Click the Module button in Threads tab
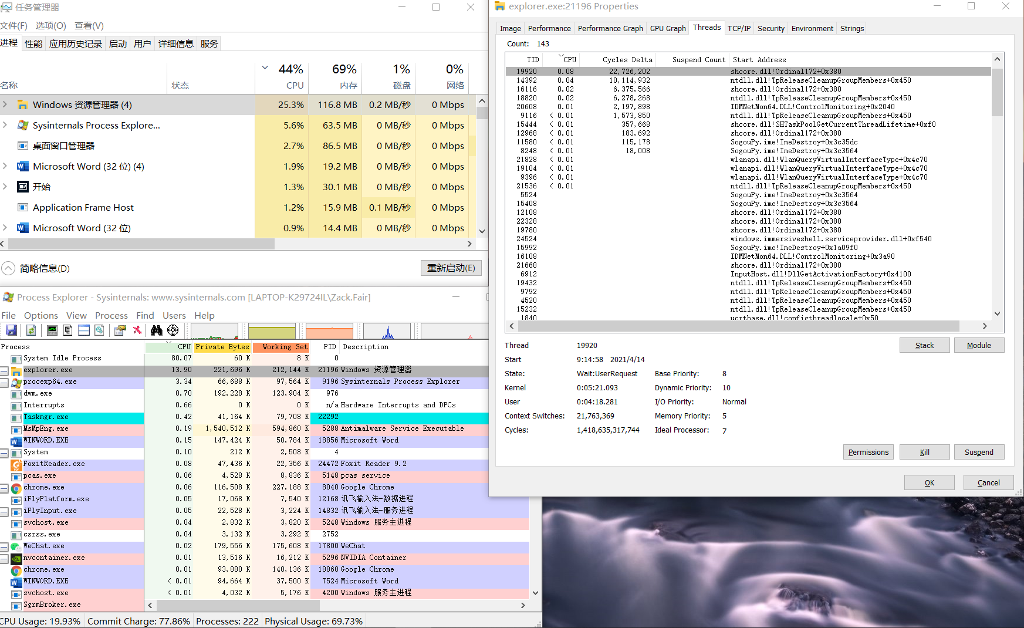Screen dimensions: 1024x628 tap(979, 345)
